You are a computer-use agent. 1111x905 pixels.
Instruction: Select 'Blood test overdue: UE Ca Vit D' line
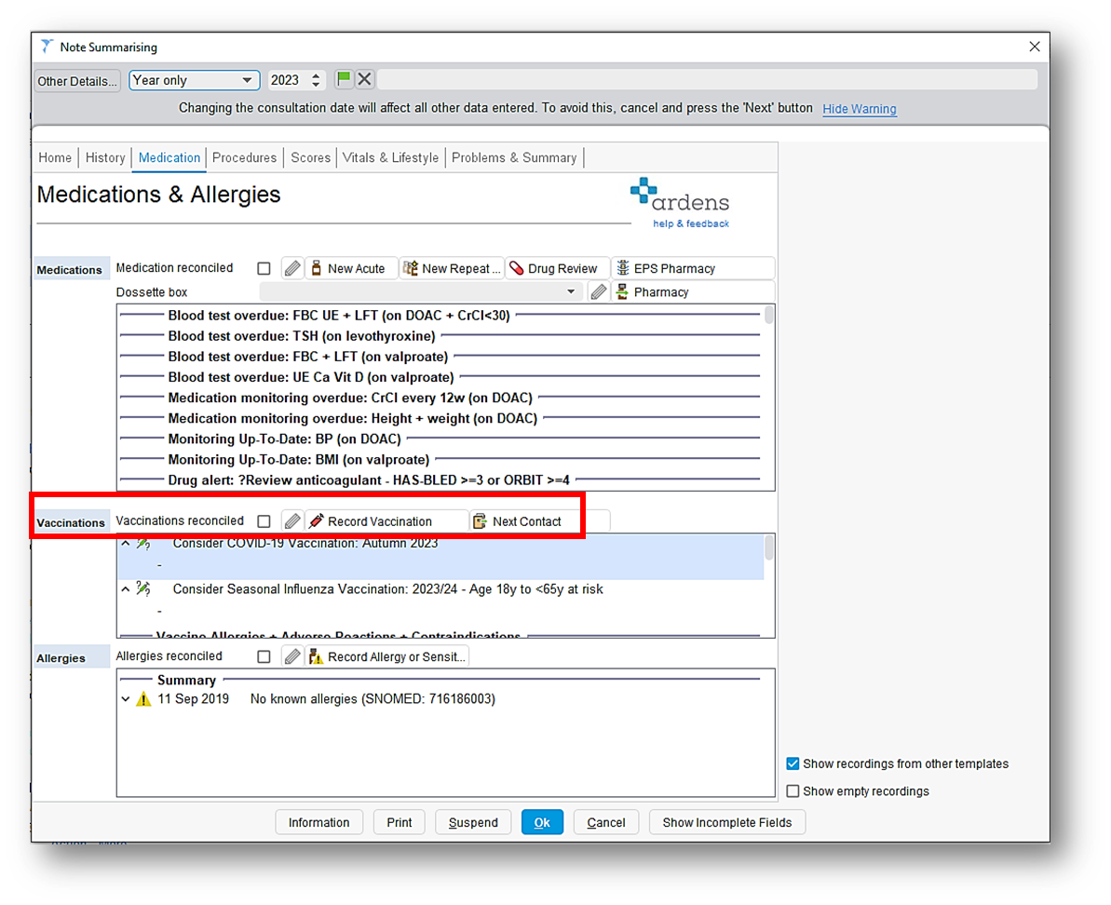pos(310,377)
